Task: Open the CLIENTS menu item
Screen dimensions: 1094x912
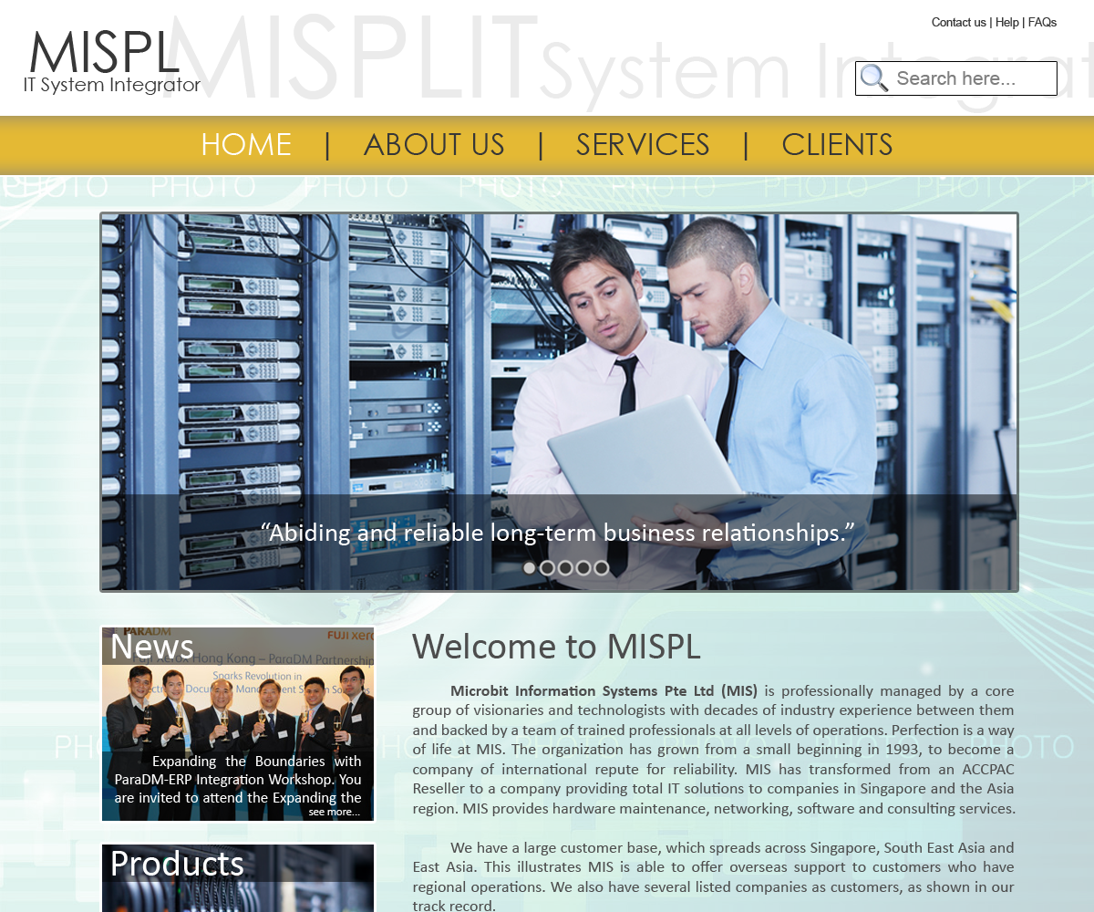Action: click(x=837, y=145)
